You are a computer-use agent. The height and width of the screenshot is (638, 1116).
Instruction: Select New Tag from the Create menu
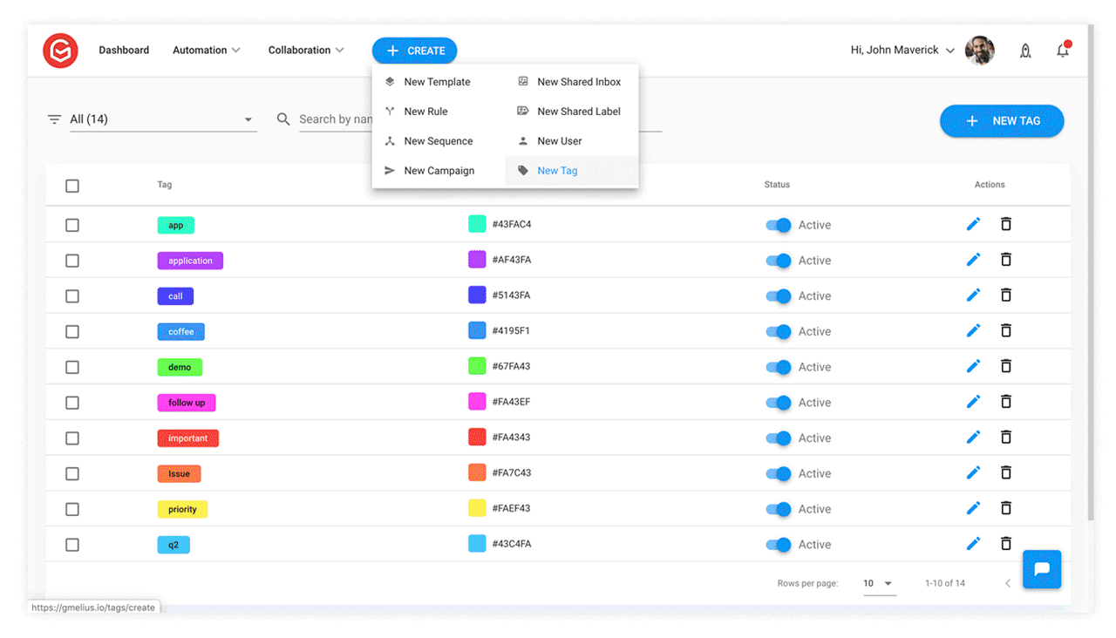pos(557,170)
